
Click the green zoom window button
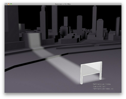tap(11, 4)
